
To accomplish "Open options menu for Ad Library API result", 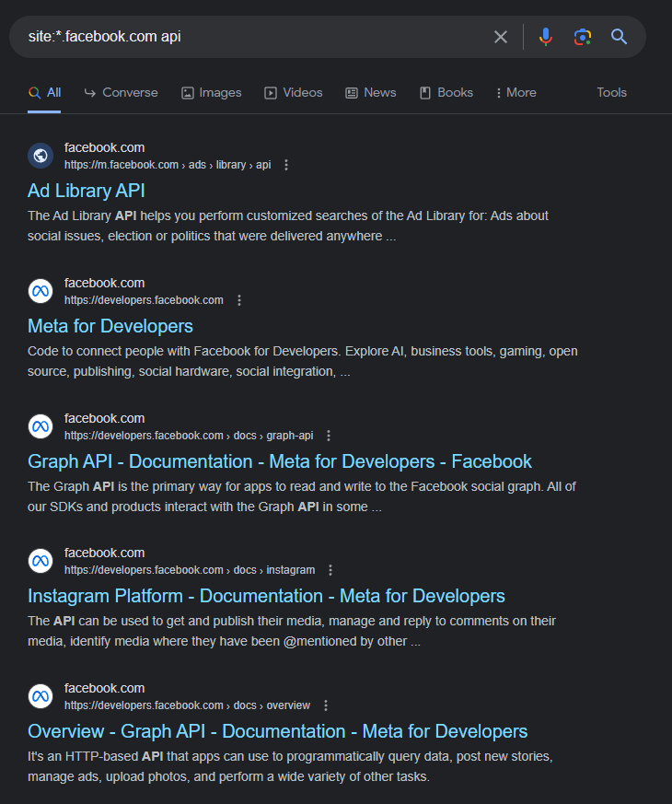I will 286,165.
